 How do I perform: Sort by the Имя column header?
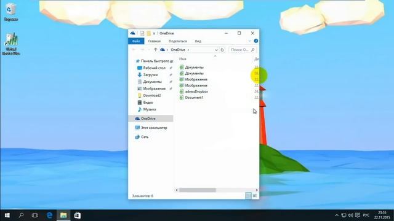[183, 59]
